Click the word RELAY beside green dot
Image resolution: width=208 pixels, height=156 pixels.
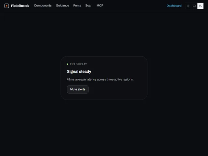pyautogui.click(x=83, y=64)
